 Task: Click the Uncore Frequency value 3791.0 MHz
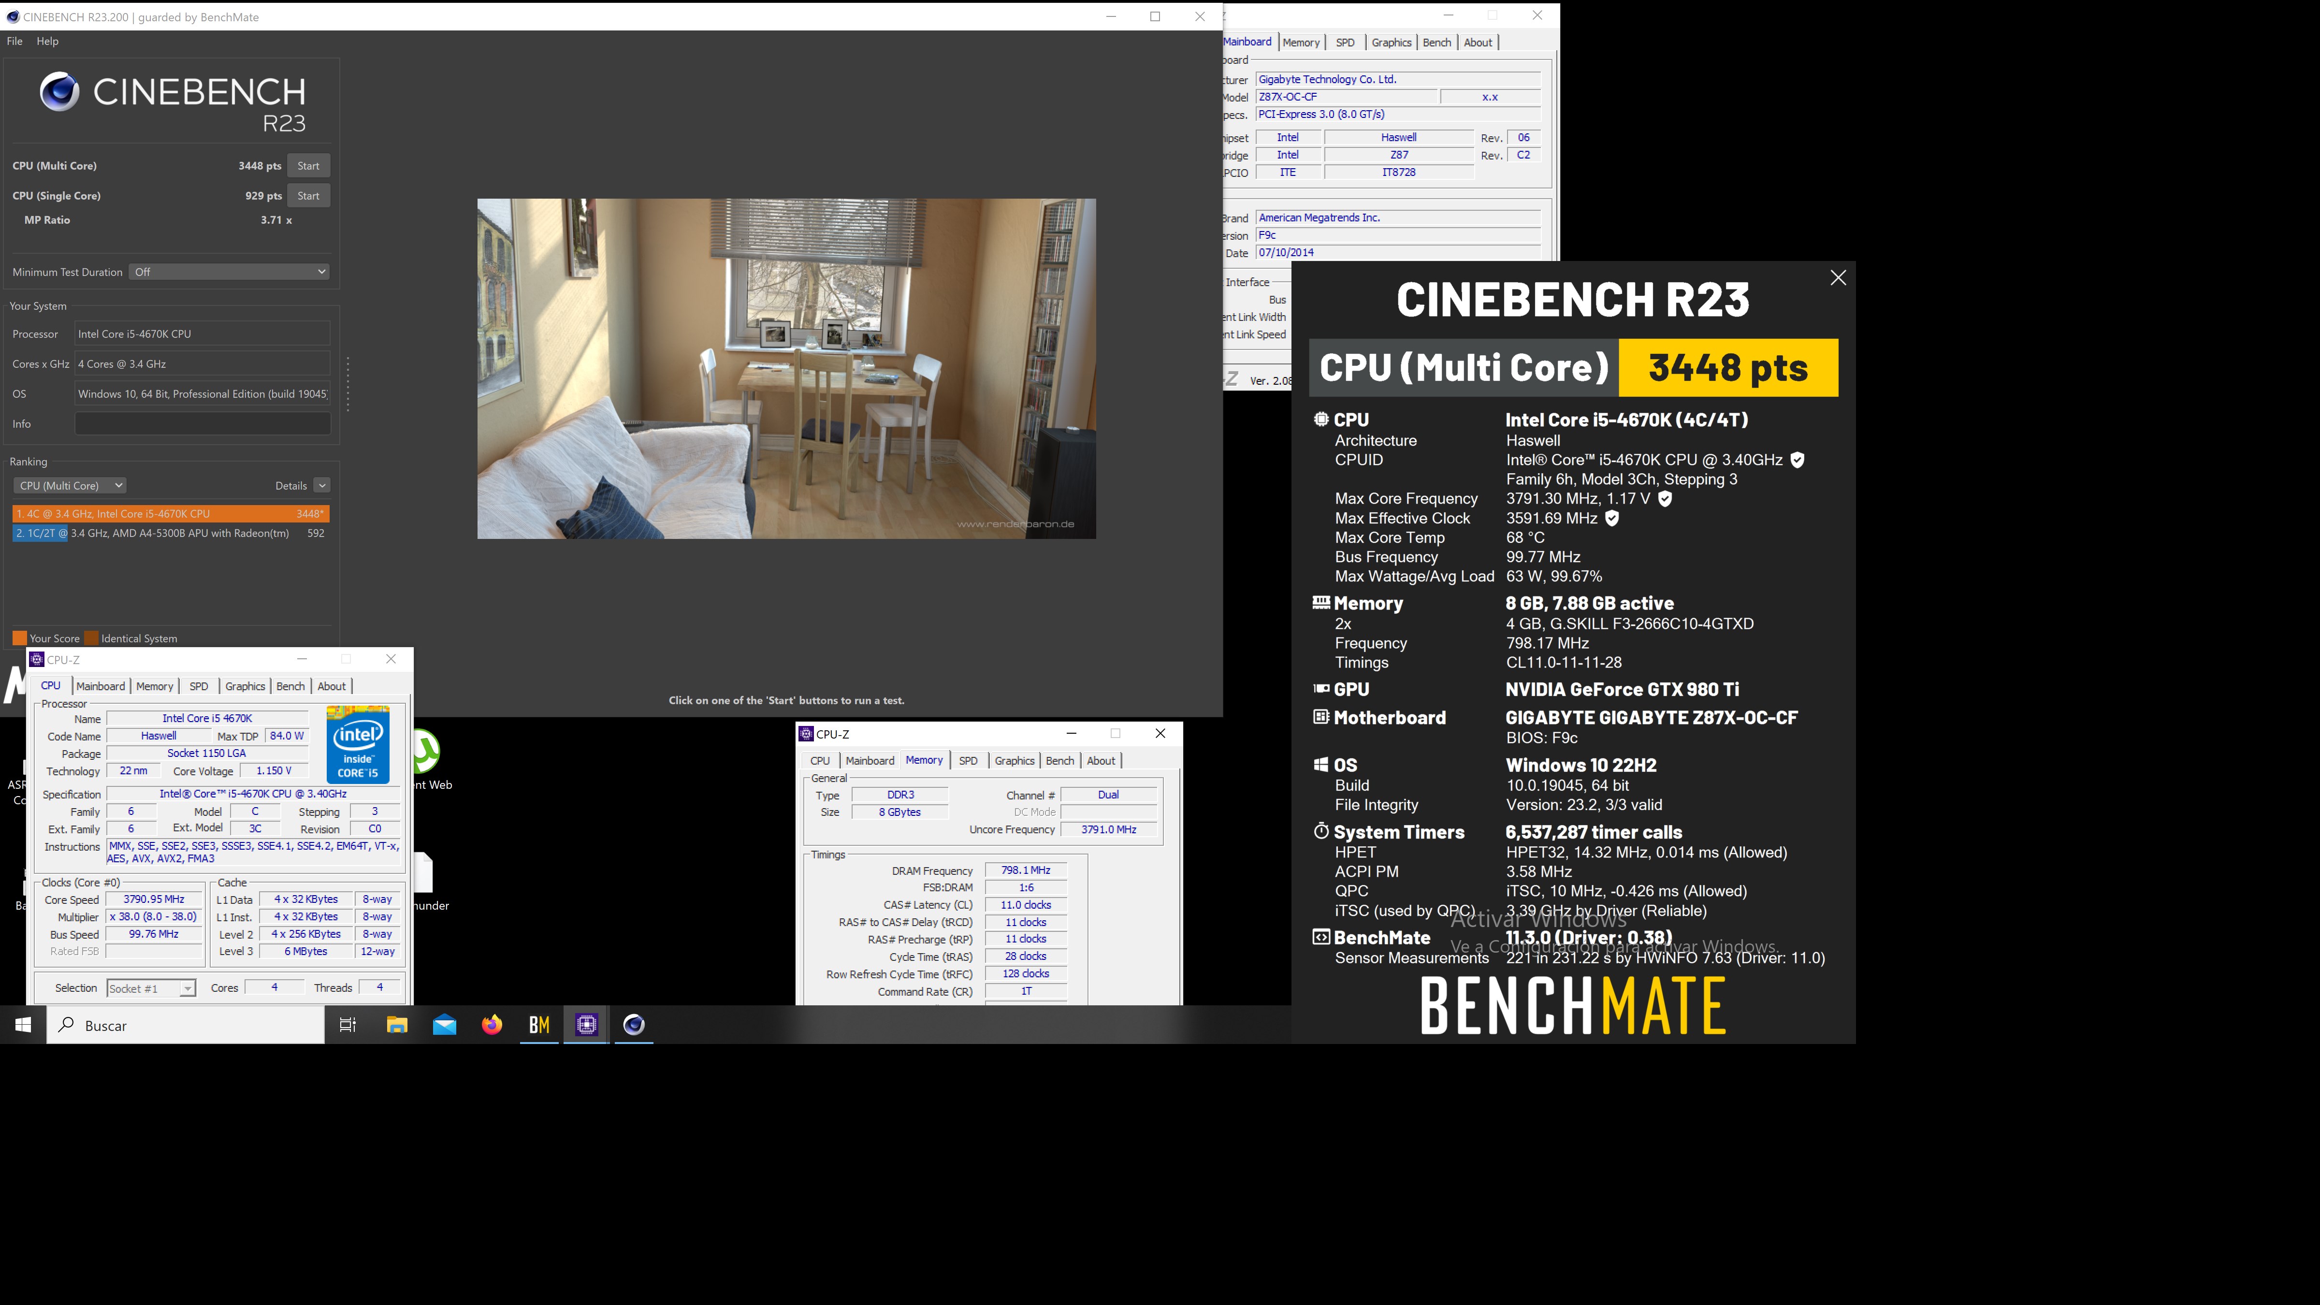click(x=1109, y=829)
